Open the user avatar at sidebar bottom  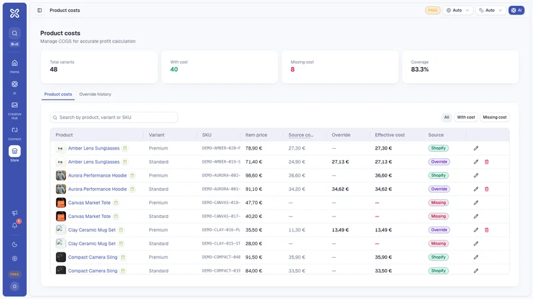click(15, 286)
